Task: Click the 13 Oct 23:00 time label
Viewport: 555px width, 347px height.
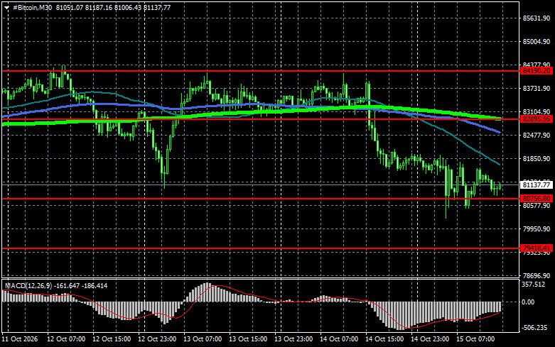Action: (293, 339)
